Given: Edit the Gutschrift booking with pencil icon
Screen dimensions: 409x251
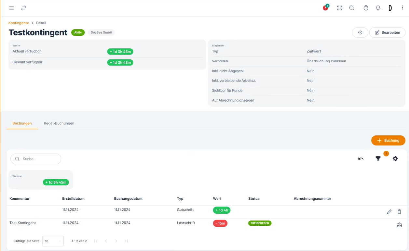Looking at the screenshot, I should point(389,212).
